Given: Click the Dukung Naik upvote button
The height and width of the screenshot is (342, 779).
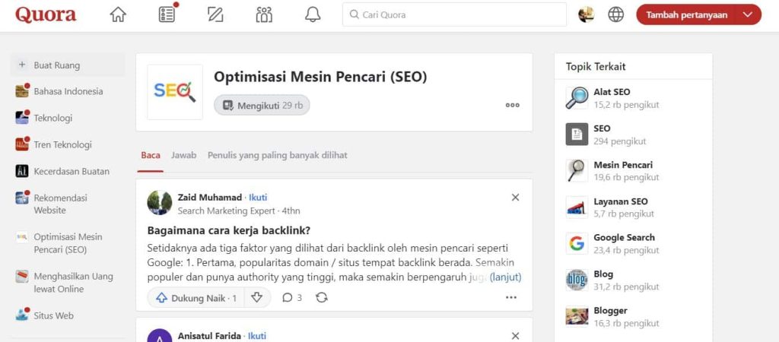Looking at the screenshot, I should click(196, 298).
